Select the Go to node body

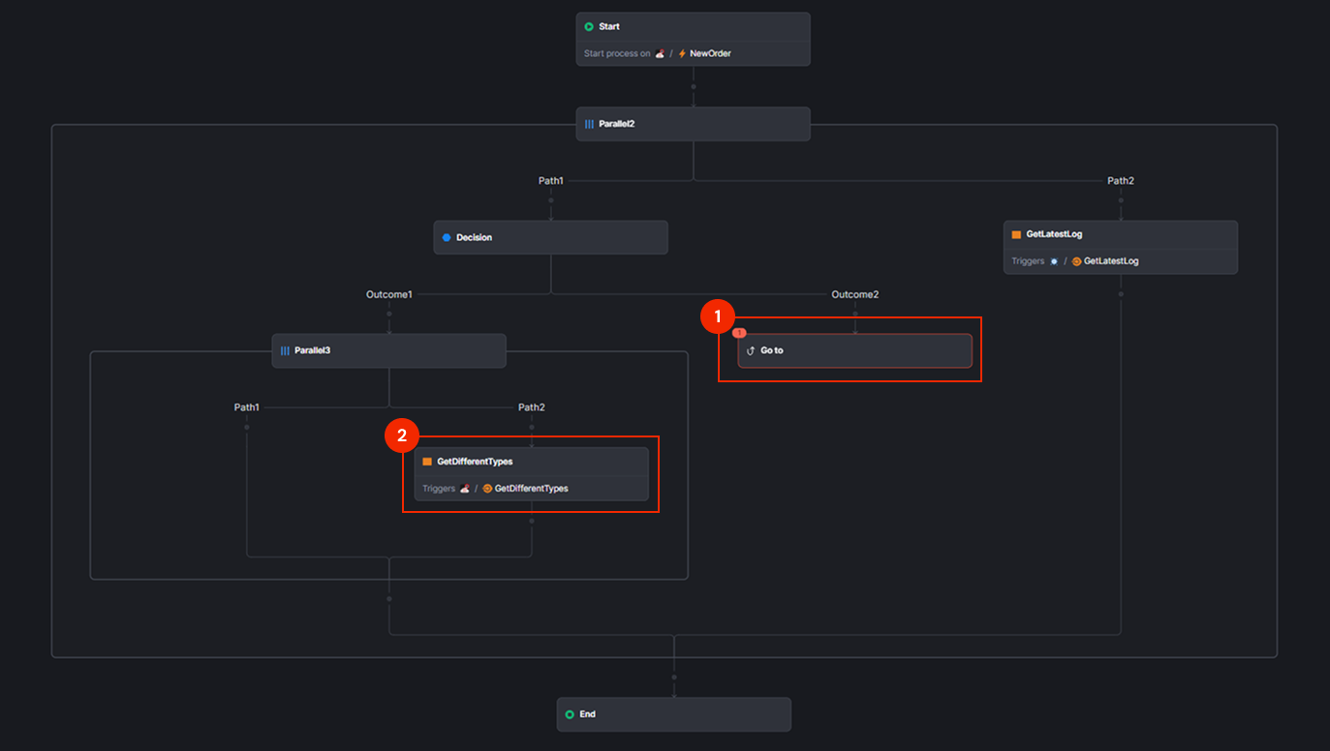coord(854,350)
